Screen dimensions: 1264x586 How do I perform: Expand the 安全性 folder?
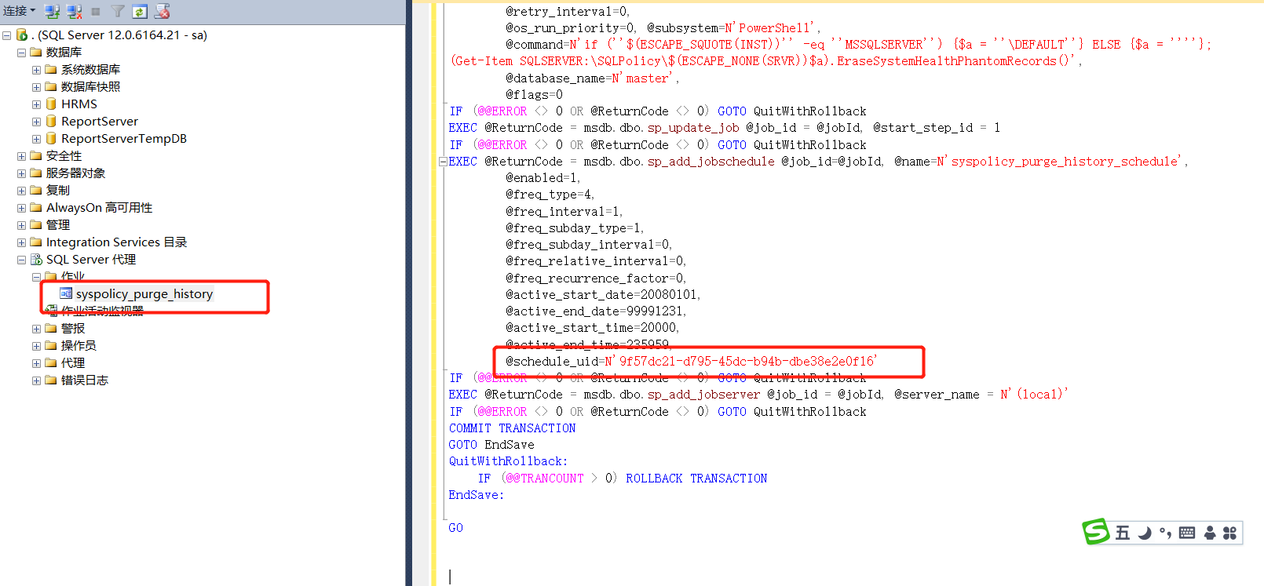pos(21,156)
